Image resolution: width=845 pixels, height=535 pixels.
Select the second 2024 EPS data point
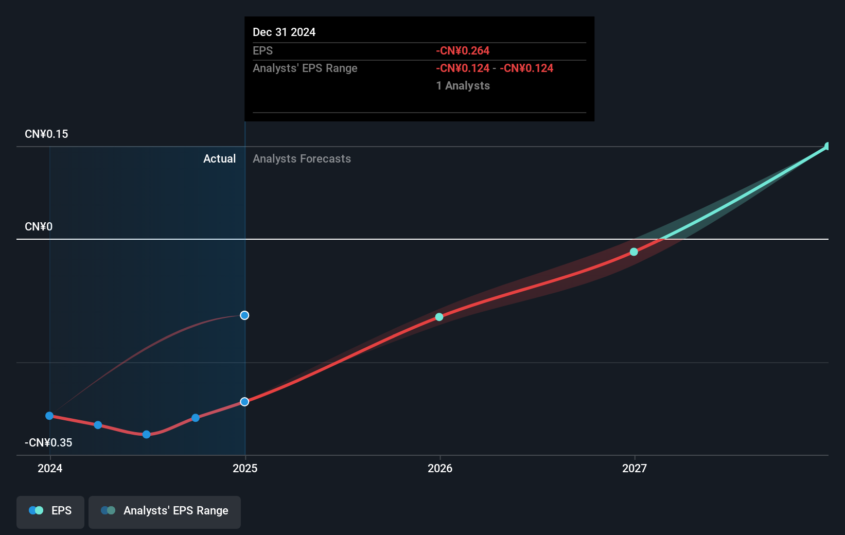(98, 425)
